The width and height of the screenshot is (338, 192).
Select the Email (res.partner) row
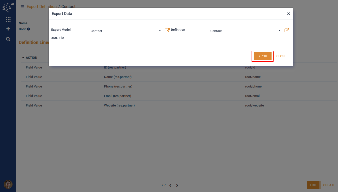117,96
